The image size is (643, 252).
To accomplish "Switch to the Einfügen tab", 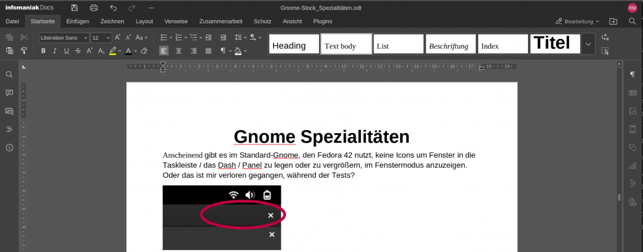I will [x=77, y=21].
